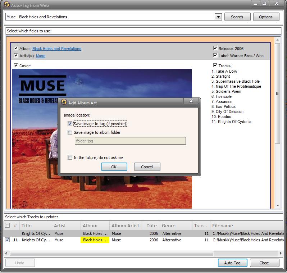The image size is (287, 273).
Task: Open the Muse artist link
Action: pos(41,56)
